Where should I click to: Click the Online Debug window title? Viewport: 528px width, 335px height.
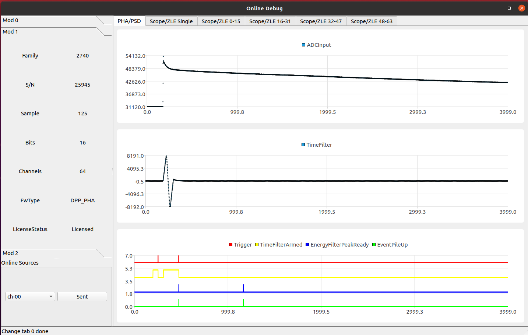(x=264, y=8)
